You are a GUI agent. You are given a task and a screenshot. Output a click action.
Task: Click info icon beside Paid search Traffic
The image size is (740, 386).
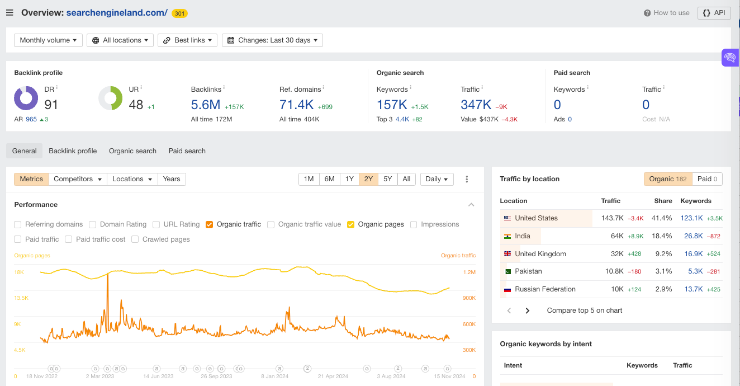[x=664, y=87]
